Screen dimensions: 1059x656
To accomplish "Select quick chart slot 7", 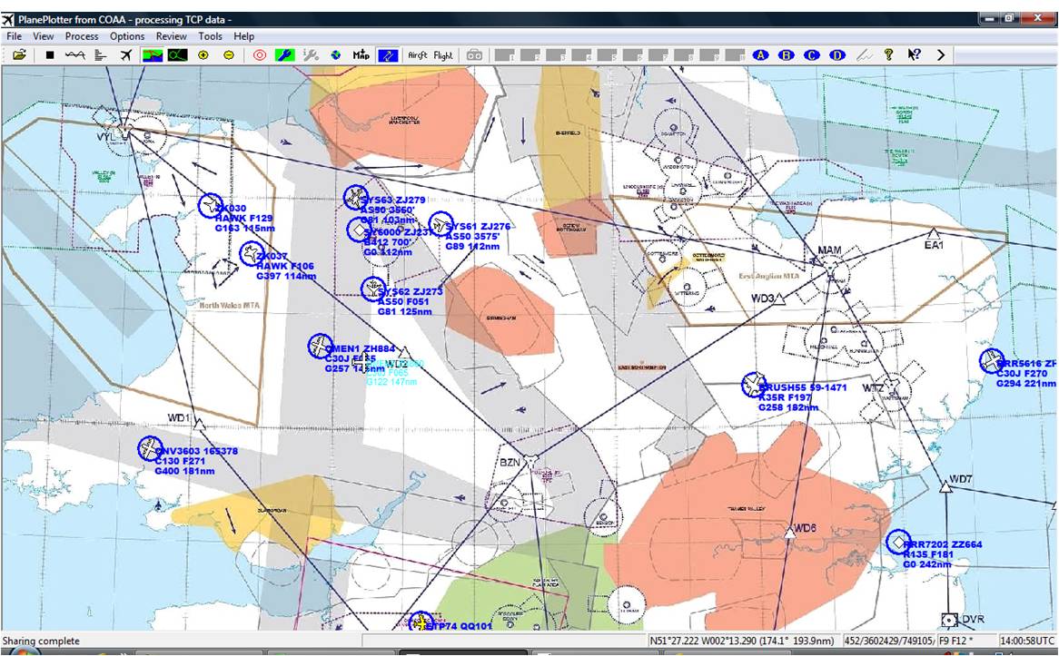I will tap(658, 55).
